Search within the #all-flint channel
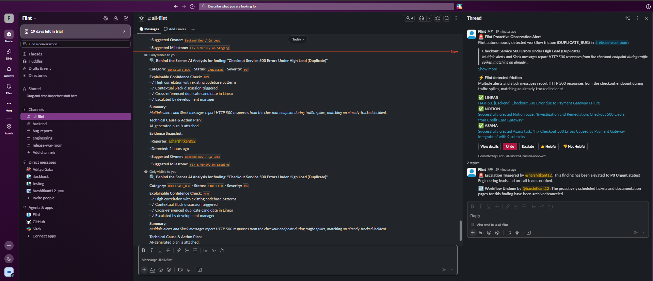 [x=447, y=18]
